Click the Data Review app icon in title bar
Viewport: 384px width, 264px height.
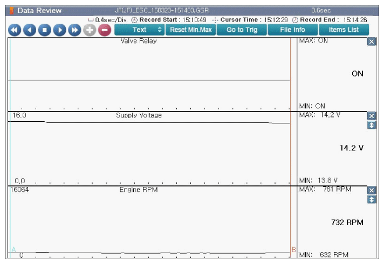click(x=11, y=11)
